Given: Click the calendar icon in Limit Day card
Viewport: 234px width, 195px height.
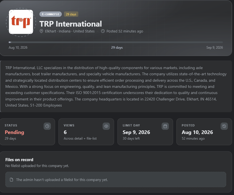Looking at the screenshot, I should coord(165,126).
